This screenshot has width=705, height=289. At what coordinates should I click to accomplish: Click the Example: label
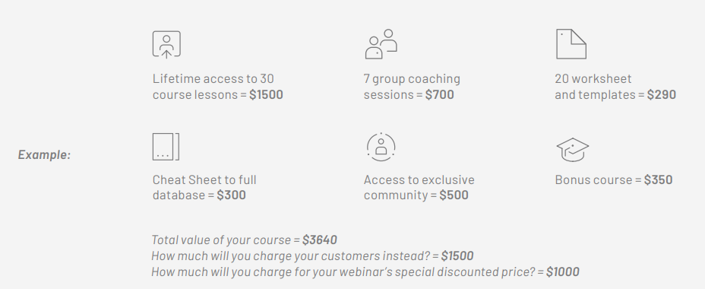click(44, 155)
